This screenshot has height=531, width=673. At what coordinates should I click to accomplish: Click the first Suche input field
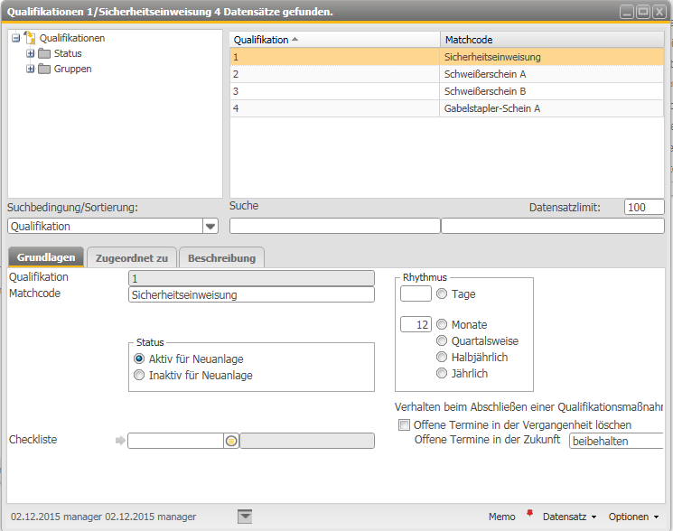click(335, 226)
